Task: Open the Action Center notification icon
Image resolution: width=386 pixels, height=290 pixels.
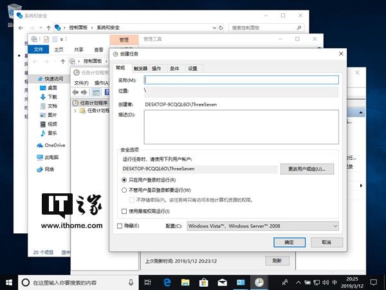Action: click(x=374, y=282)
